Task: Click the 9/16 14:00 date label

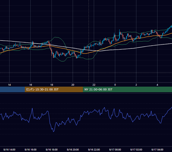Action: (x=9, y=149)
